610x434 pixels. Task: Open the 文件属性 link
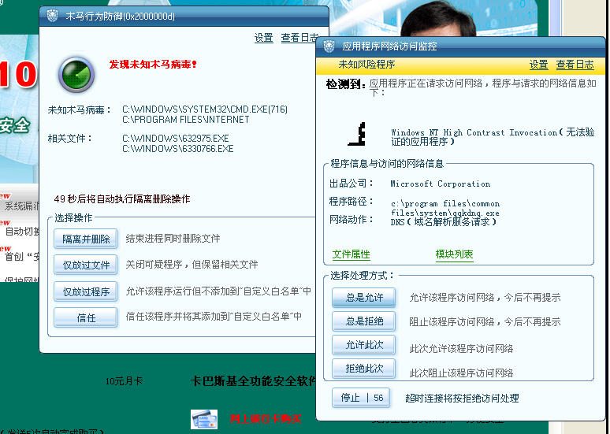point(351,254)
